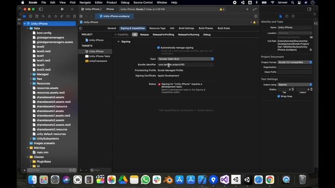The height and width of the screenshot is (188, 335).
Task: Add a Capability with plus button
Action: (x=121, y=34)
